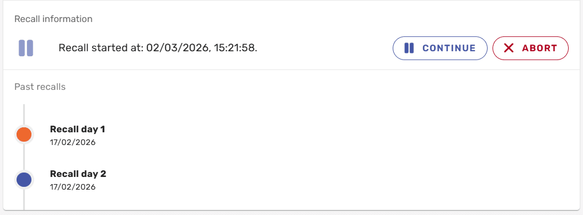Click the pause glyph inside CONTINUE button

click(409, 49)
